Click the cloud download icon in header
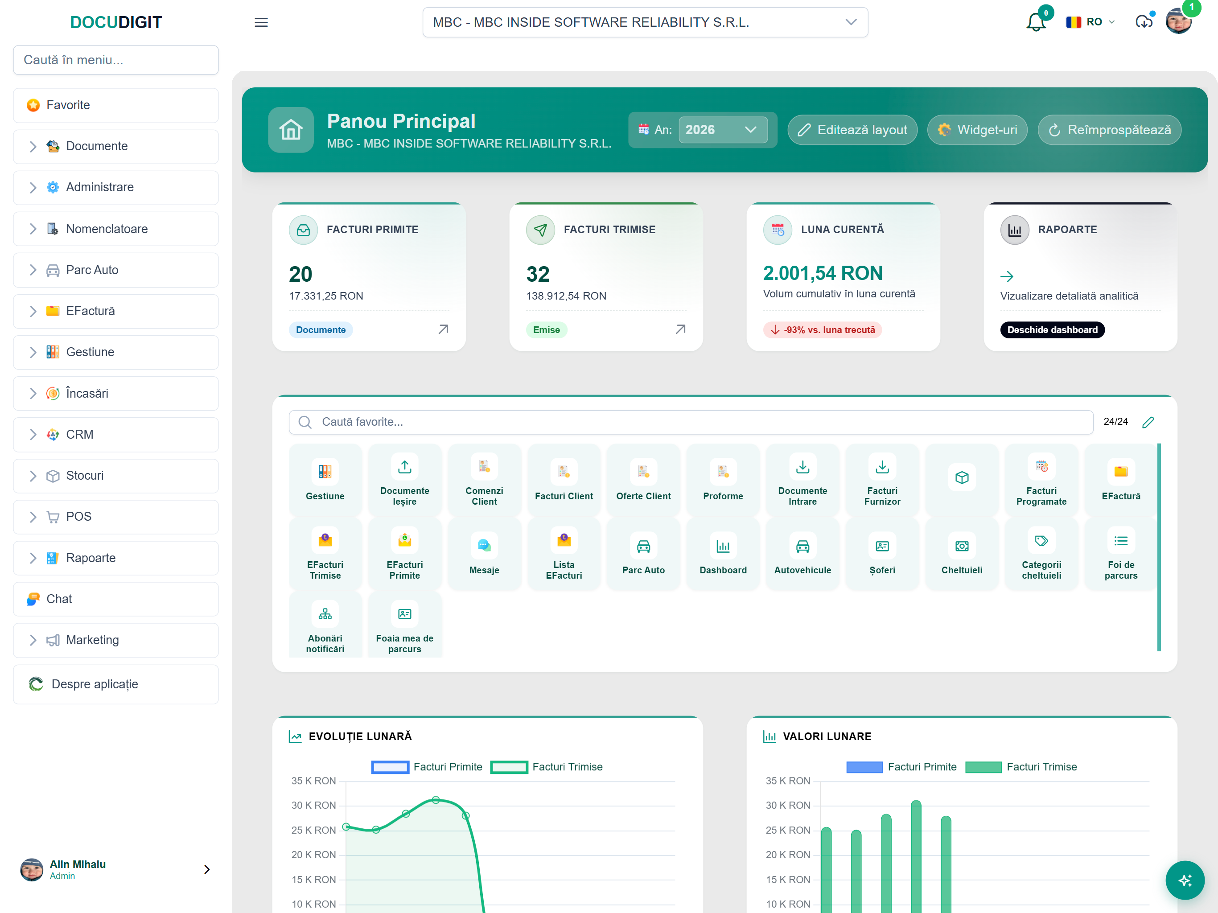 pyautogui.click(x=1144, y=22)
